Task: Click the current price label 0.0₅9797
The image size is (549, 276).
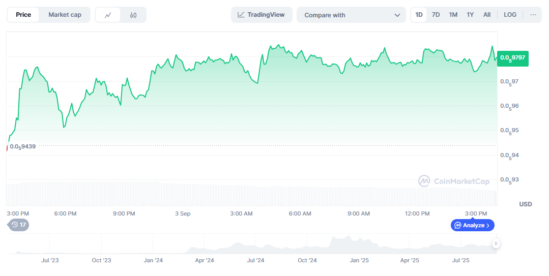Action: 512,58
